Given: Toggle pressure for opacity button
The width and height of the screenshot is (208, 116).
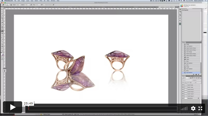Looking at the screenshot, I should [x=31, y=5].
